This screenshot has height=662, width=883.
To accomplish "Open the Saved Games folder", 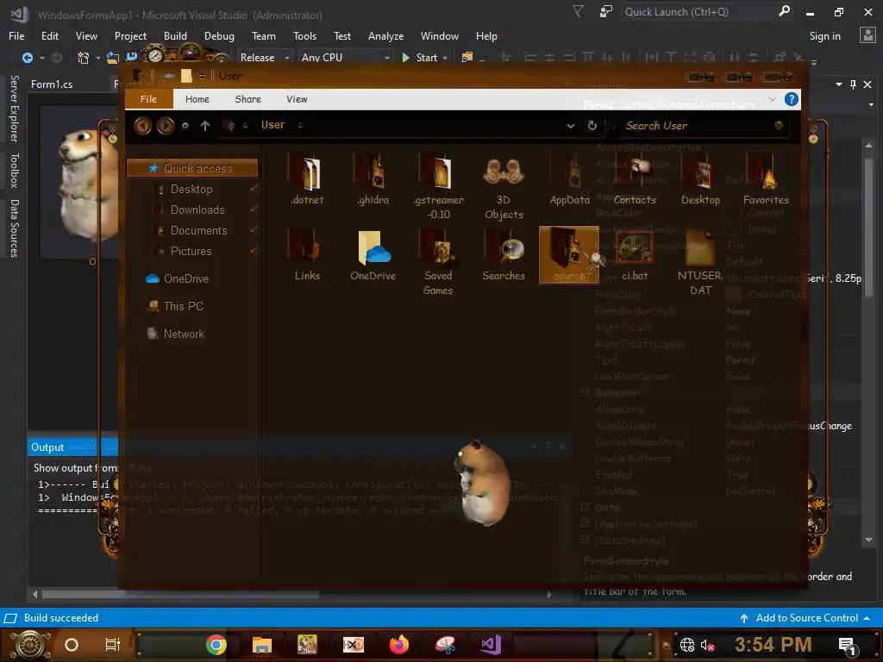I will (438, 261).
